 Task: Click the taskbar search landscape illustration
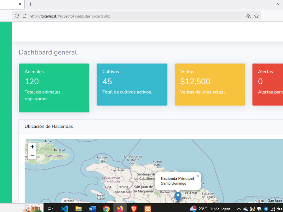32,208
